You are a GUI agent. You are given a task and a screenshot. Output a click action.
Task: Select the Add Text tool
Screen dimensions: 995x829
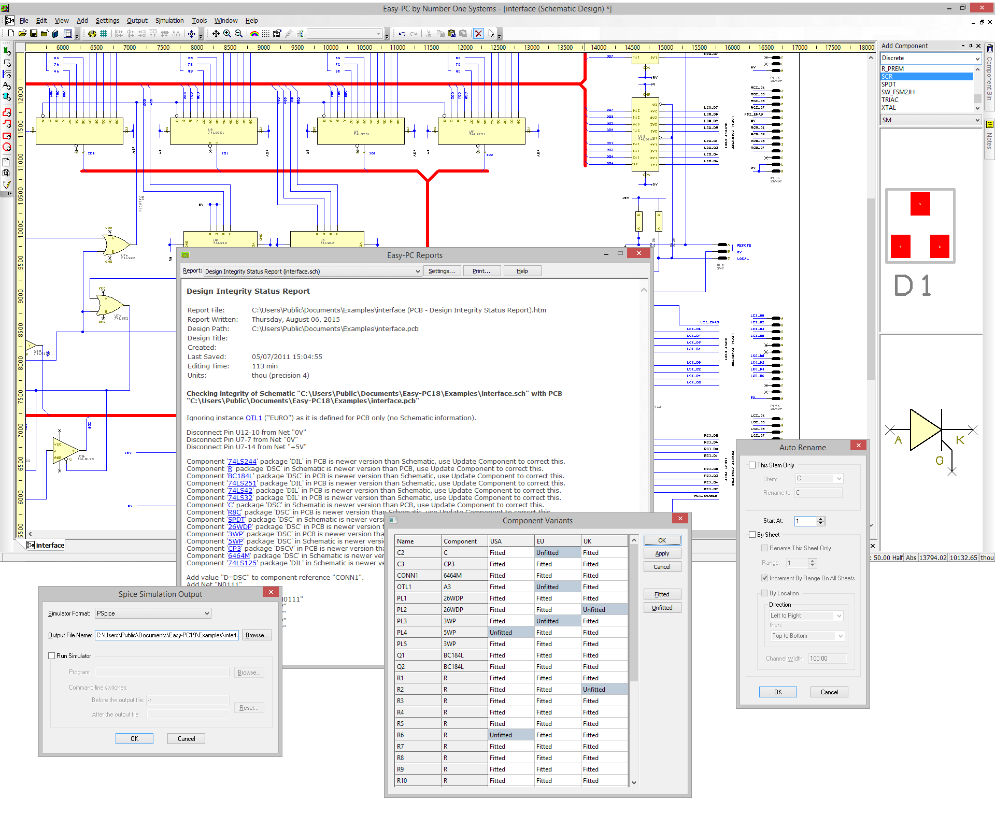(x=6, y=85)
